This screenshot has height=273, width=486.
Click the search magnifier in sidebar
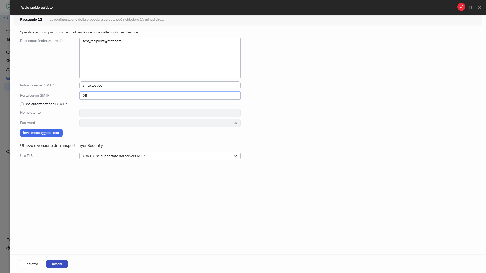8,152
